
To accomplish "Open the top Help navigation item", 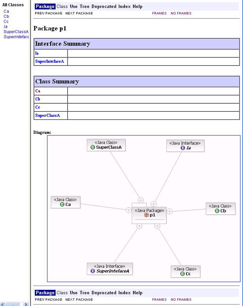I will tap(138, 6).
